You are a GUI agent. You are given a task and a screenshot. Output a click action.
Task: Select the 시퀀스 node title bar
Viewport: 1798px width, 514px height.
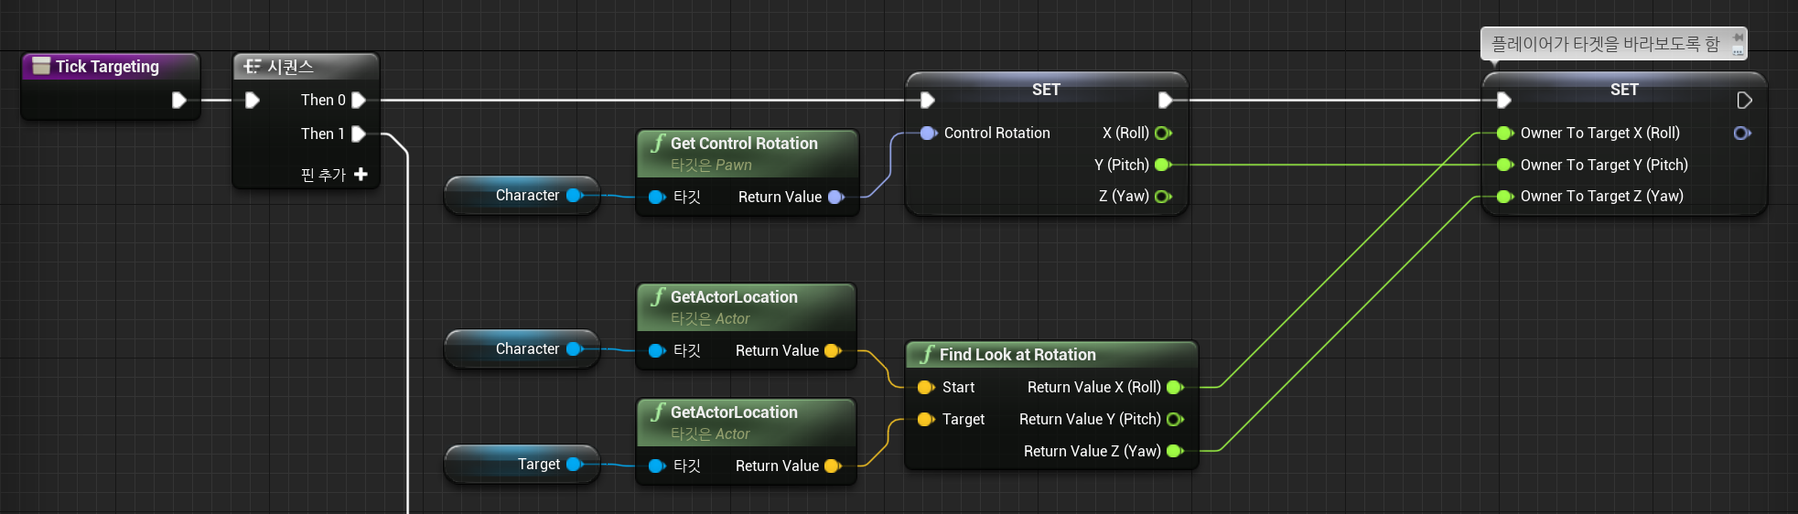point(306,66)
